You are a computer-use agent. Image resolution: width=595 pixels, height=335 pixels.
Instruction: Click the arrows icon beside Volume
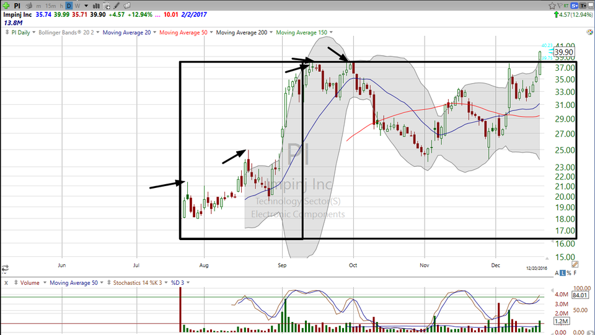tap(16, 283)
